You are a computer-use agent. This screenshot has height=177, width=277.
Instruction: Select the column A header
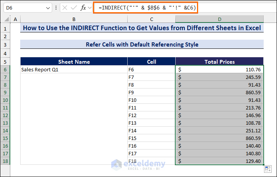click(x=16, y=19)
